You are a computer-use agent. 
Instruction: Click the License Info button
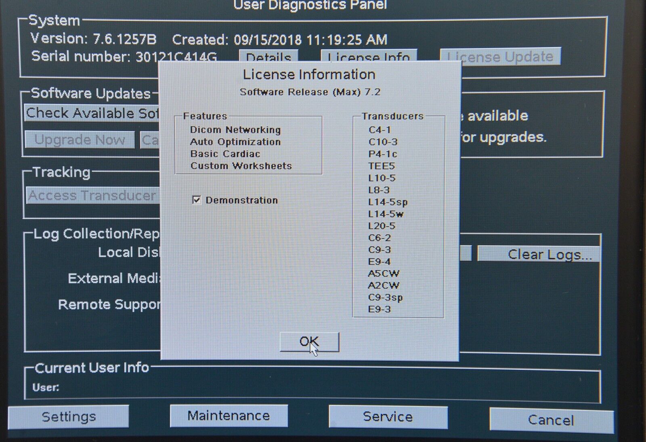(x=369, y=56)
